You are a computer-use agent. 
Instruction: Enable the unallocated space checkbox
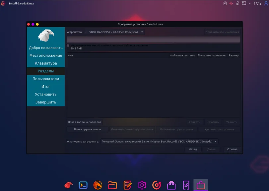(x=68, y=46)
